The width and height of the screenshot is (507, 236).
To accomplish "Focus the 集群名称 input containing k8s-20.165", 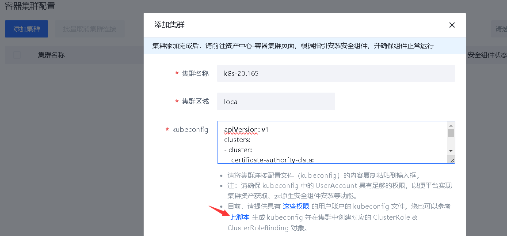I will [335, 74].
